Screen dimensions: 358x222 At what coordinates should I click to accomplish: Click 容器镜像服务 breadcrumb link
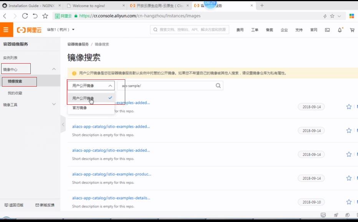pyautogui.click(x=78, y=44)
